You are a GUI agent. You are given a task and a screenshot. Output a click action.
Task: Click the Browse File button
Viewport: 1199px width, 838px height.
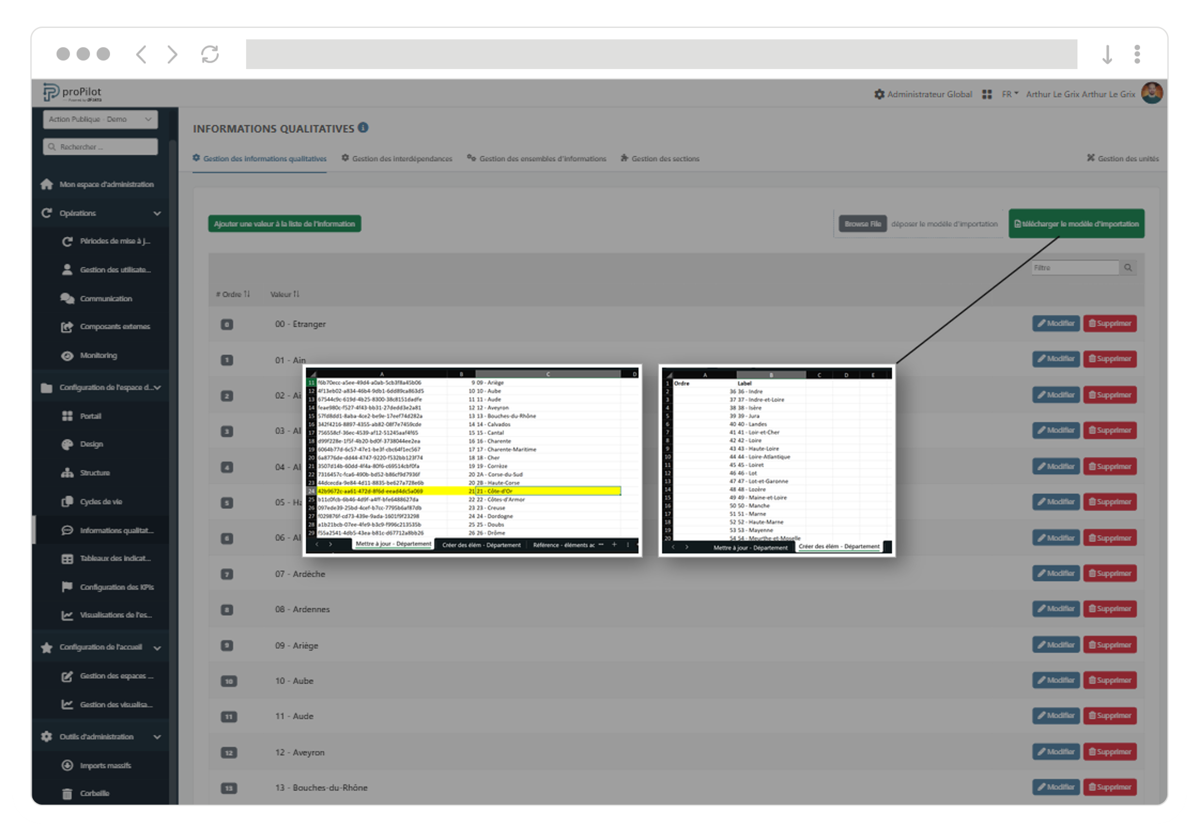(863, 224)
